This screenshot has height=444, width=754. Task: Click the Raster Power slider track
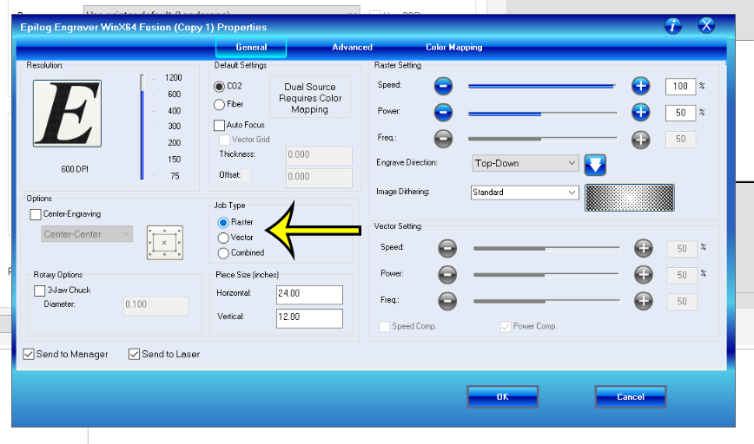pyautogui.click(x=542, y=114)
